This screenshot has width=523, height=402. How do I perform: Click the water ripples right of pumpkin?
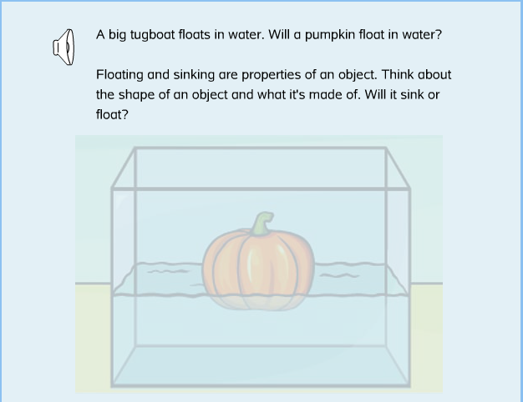pos(341,274)
